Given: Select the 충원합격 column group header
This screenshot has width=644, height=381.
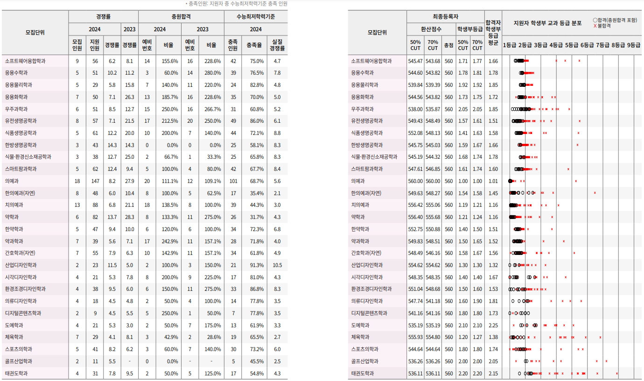Looking at the screenshot, I should [x=181, y=16].
